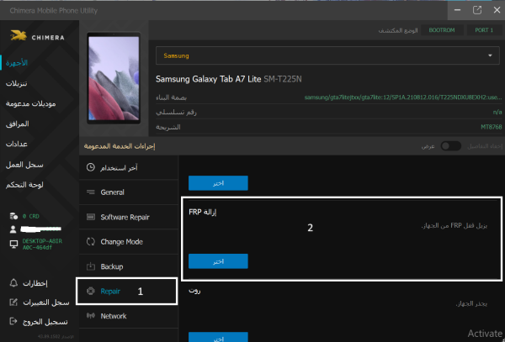
Task: Minimize the Chimera window
Action: (457, 10)
